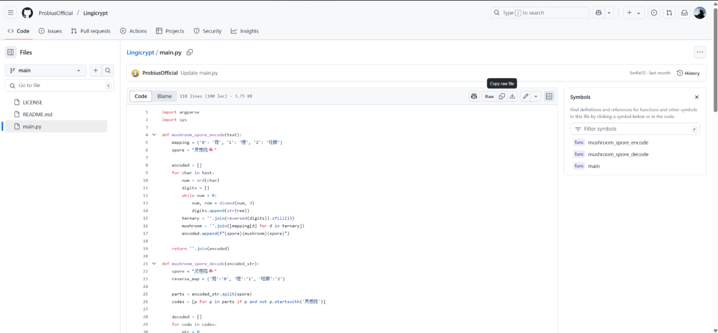This screenshot has height=333, width=718.
Task: View your issues icon in header
Action: pos(654,13)
